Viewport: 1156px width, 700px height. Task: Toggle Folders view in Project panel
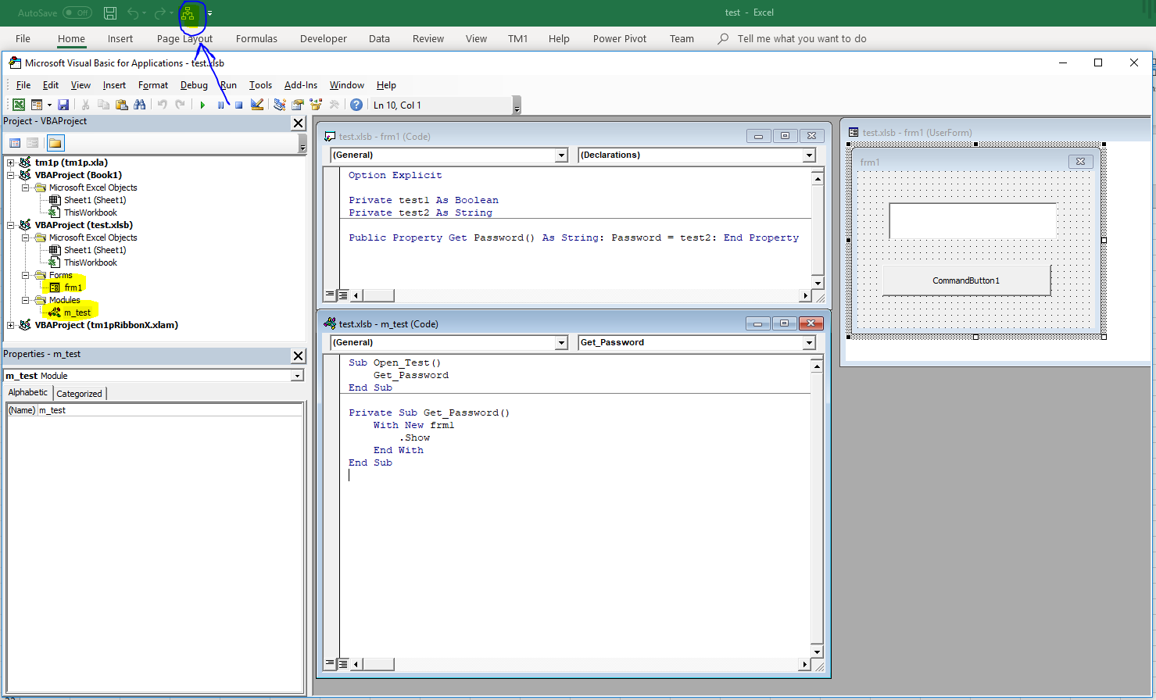point(55,143)
